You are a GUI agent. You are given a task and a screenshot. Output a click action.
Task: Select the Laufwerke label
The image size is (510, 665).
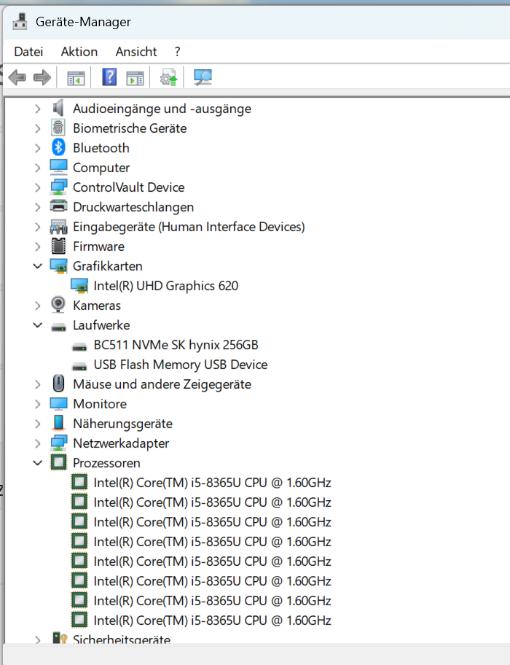pyautogui.click(x=101, y=325)
